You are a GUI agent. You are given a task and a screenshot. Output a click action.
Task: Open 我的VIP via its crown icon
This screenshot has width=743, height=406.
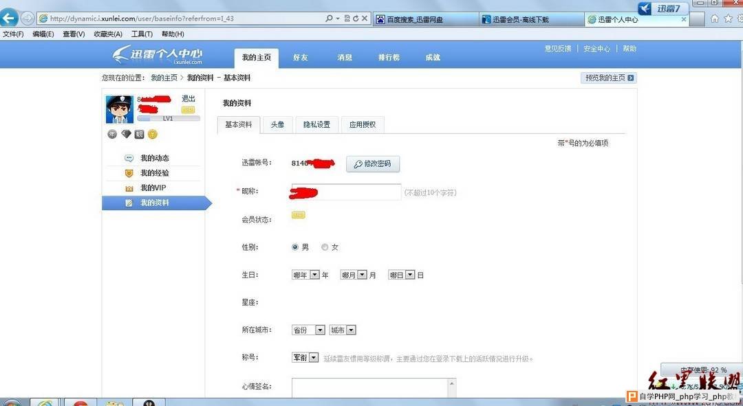pos(129,188)
